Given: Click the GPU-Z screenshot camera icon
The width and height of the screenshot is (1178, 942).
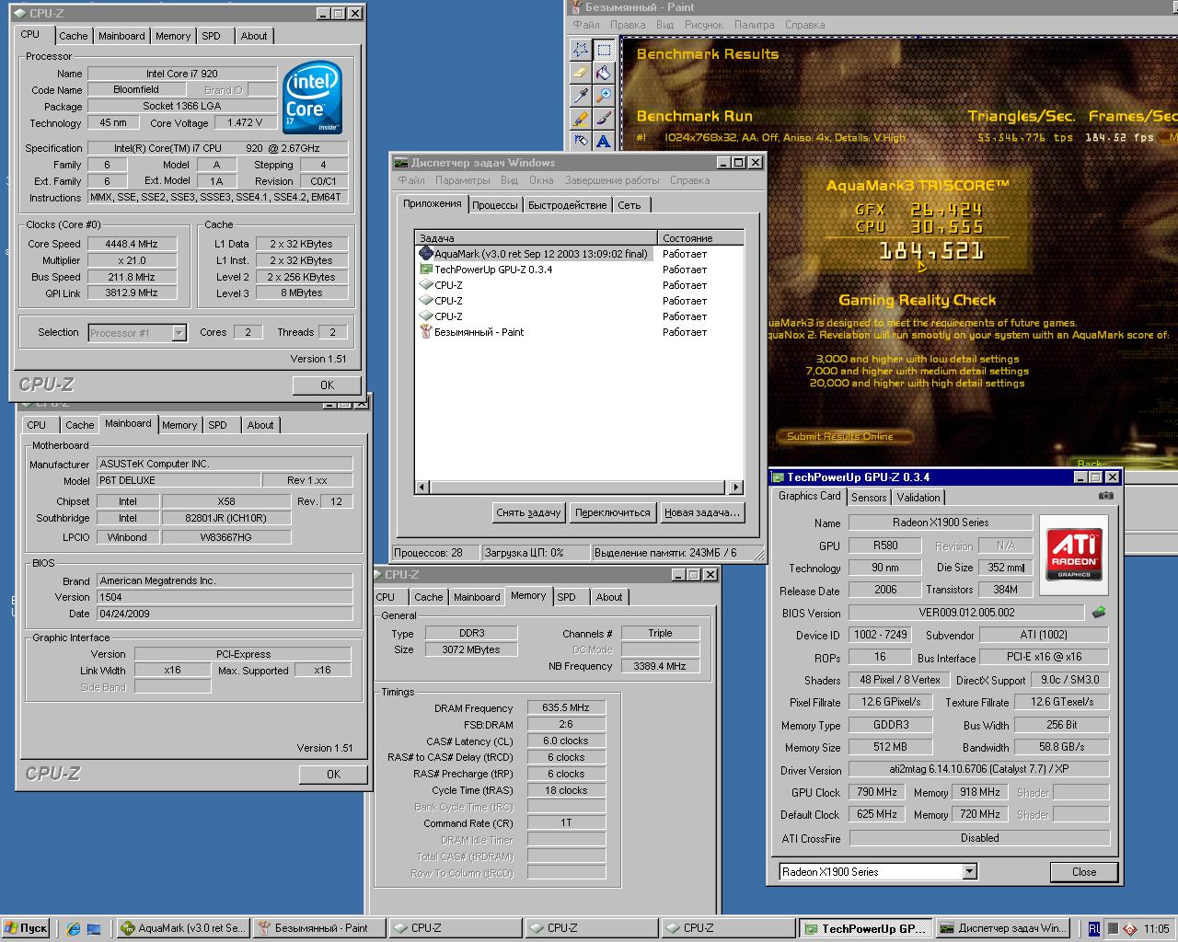Looking at the screenshot, I should pos(1106,495).
